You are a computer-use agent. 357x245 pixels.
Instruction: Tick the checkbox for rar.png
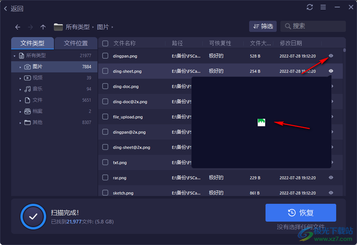tap(104, 177)
